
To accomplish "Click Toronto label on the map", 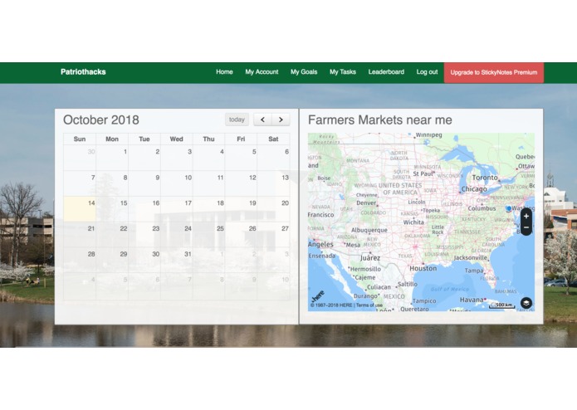I will 485,178.
